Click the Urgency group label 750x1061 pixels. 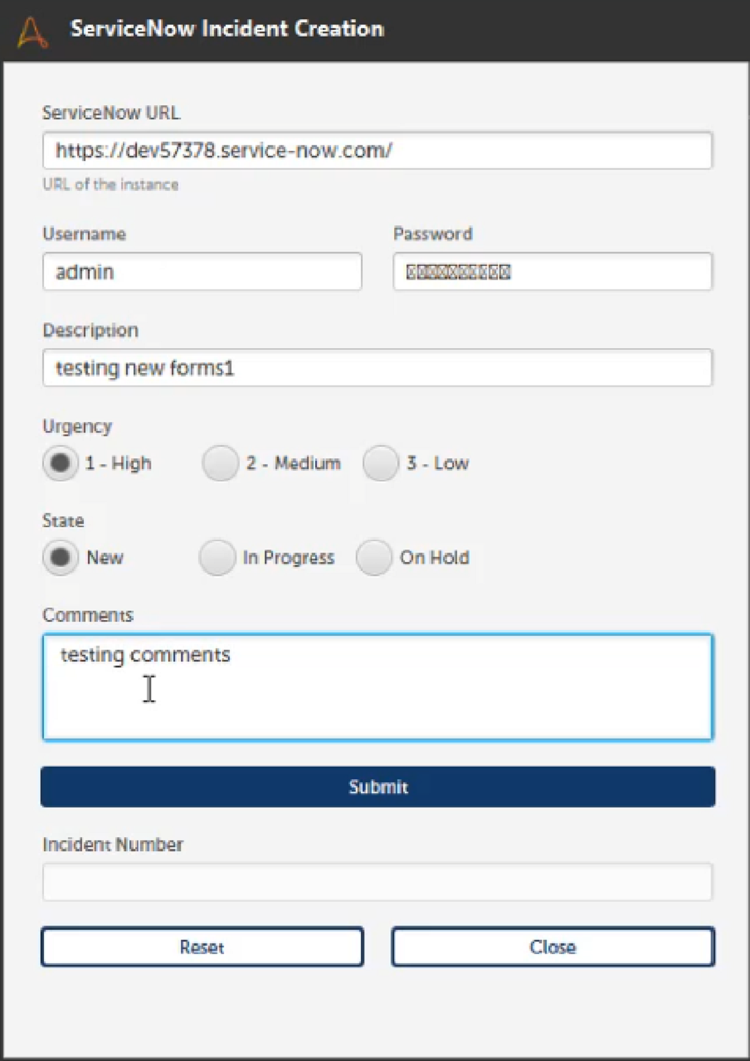tap(77, 426)
